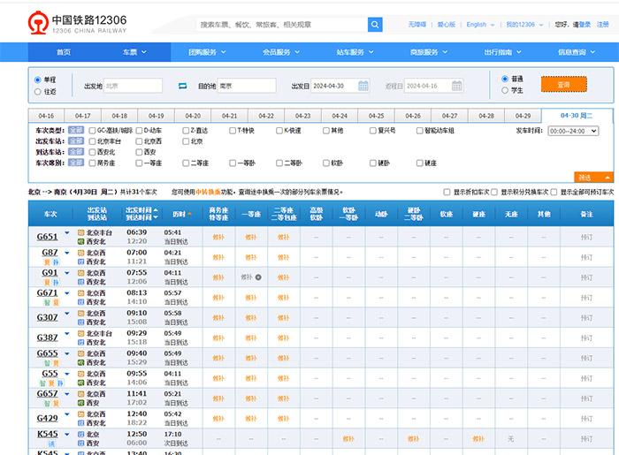Image resolution: width=619 pixels, height=455 pixels.
Task: Click the 目的地 destination input field
Action: point(246,86)
